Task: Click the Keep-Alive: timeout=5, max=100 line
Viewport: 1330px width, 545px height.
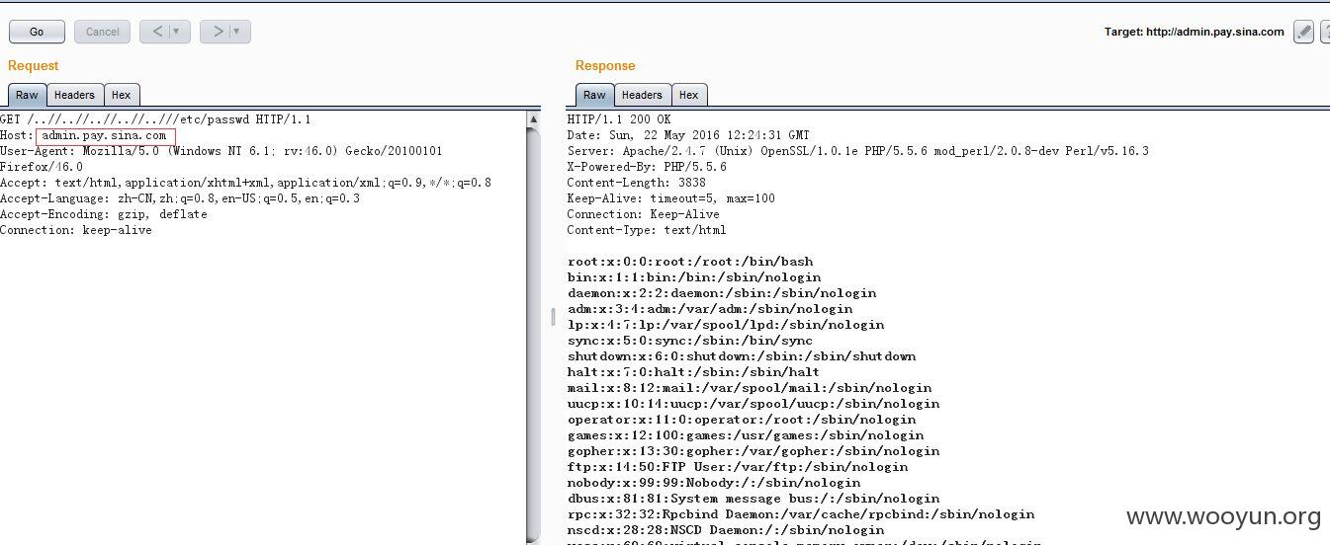Action: click(x=671, y=198)
